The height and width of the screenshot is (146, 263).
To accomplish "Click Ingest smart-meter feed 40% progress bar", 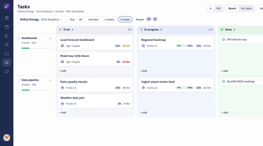I will coord(185,88).
